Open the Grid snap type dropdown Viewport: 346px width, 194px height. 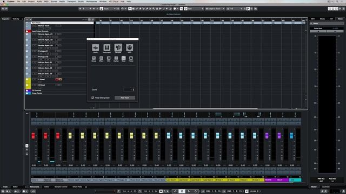click(195, 9)
